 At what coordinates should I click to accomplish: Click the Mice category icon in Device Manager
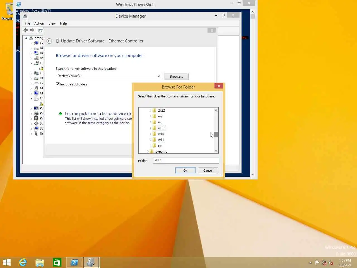click(x=36, y=88)
